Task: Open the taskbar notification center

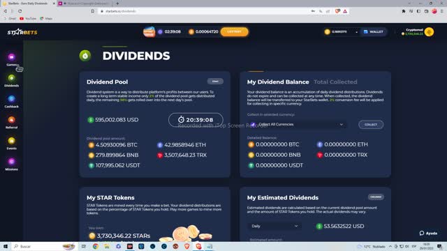Action: tap(439, 246)
